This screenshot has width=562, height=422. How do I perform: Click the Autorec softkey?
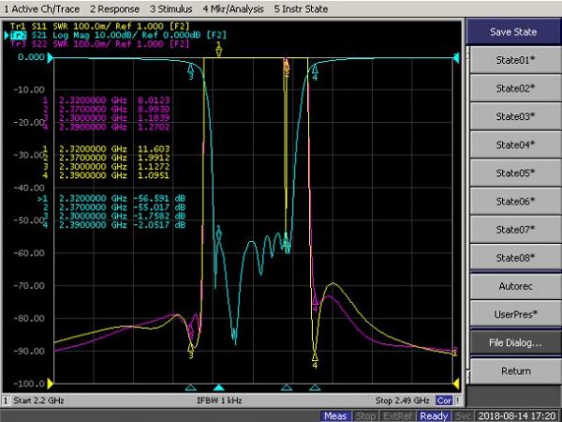click(x=515, y=286)
